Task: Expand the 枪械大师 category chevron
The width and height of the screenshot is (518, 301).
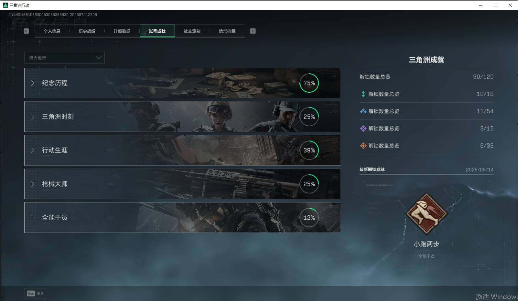Action: pos(33,184)
